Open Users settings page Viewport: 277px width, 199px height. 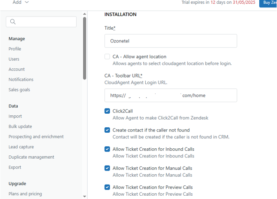point(14,59)
